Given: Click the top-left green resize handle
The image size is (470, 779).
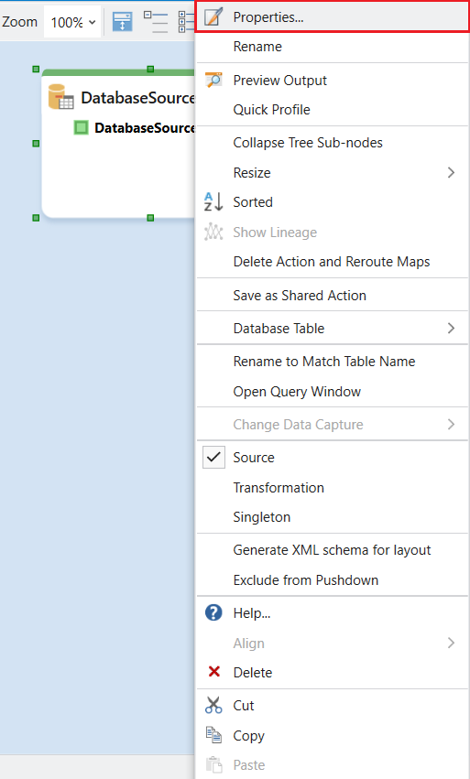Looking at the screenshot, I should (x=36, y=69).
